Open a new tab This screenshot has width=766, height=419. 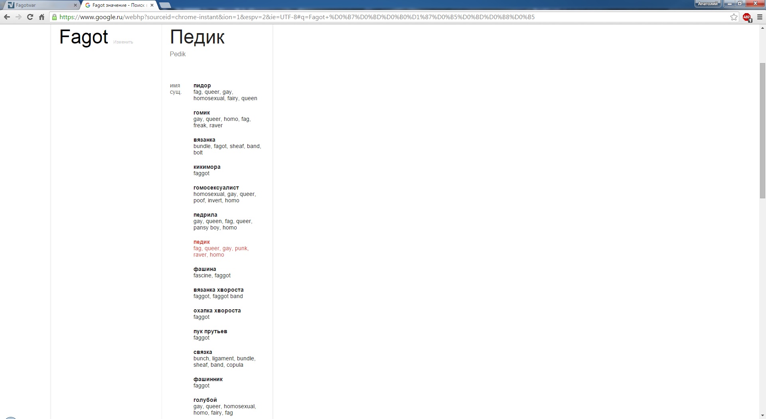(165, 5)
